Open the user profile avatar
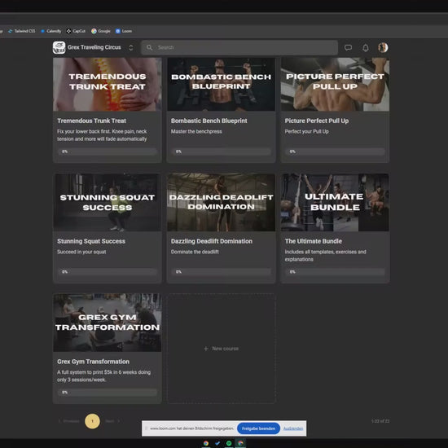The height and width of the screenshot is (448, 448). [383, 47]
